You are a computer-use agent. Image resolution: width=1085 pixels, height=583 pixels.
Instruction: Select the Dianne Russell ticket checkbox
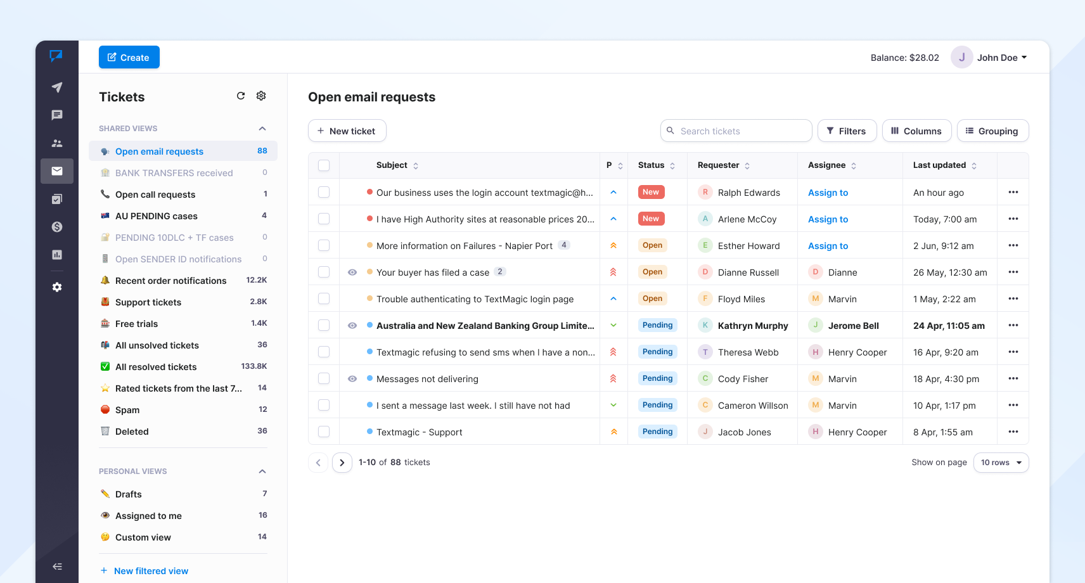pos(324,272)
